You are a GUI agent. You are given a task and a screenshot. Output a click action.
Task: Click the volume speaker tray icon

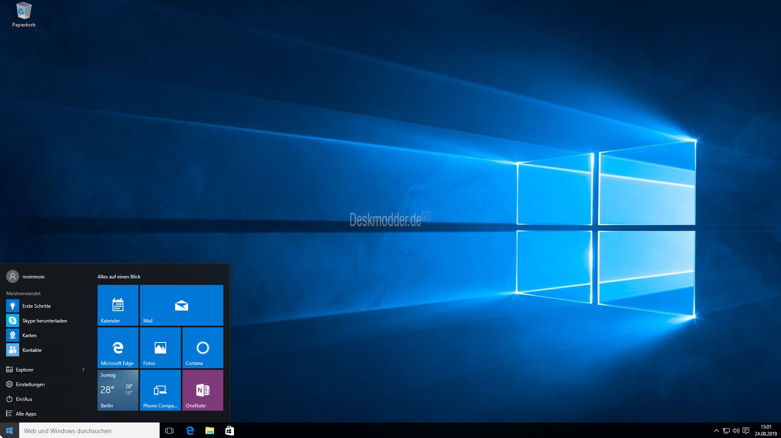point(736,431)
